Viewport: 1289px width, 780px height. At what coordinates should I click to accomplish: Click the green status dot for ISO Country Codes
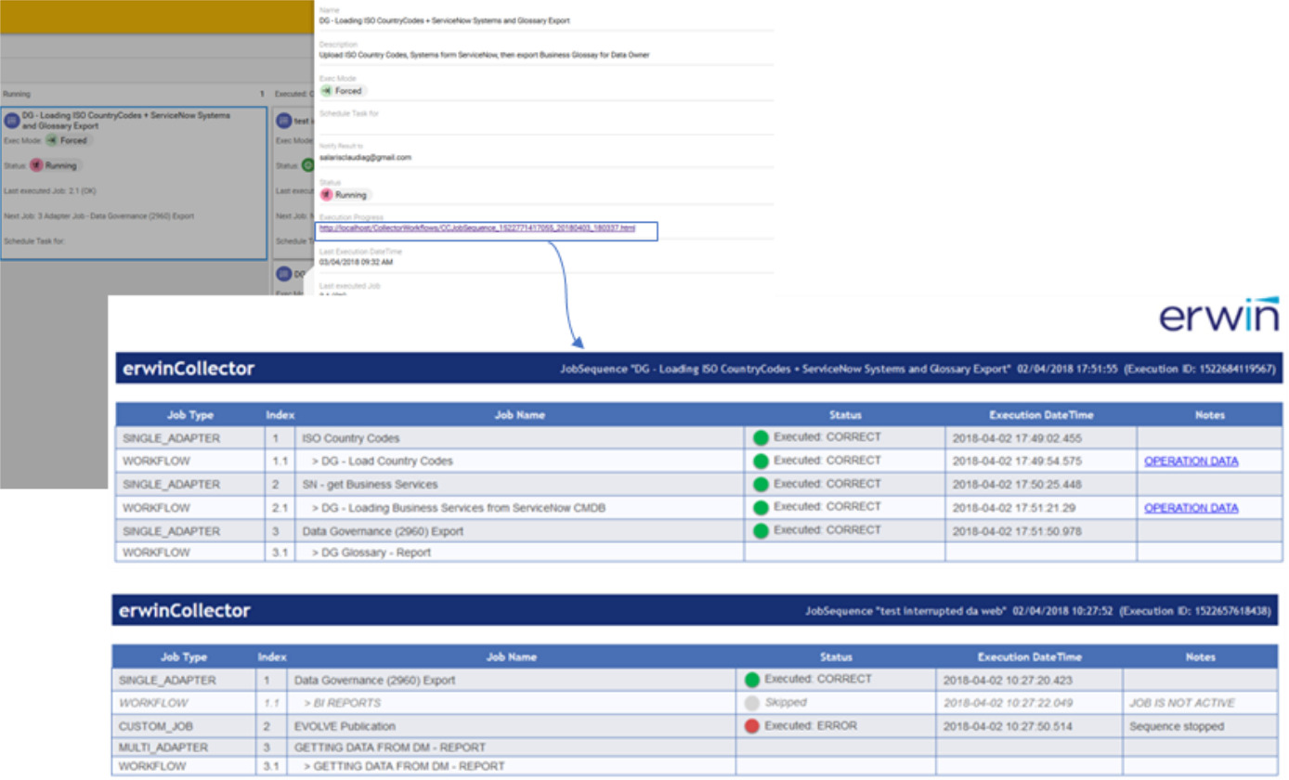pos(762,438)
